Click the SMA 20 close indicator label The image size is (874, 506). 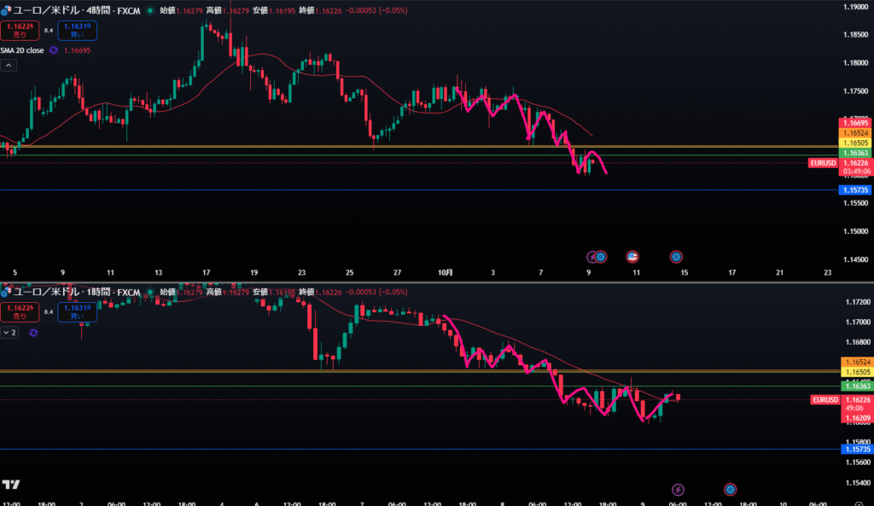click(x=23, y=50)
